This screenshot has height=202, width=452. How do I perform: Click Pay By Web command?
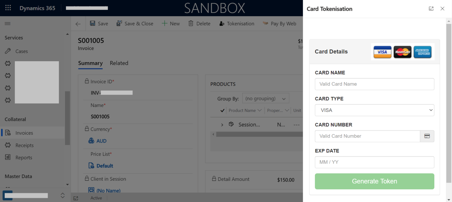pyautogui.click(x=279, y=24)
